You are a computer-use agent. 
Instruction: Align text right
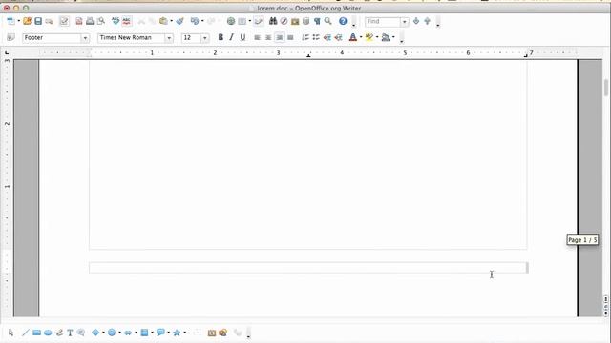pos(280,37)
